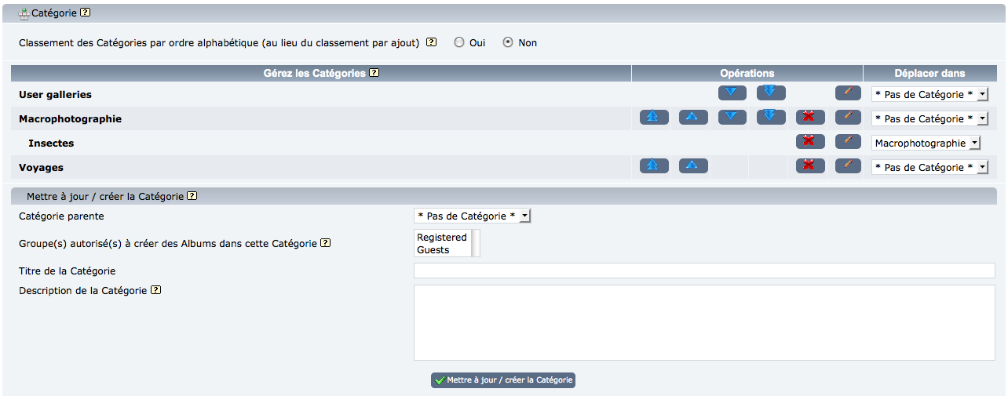1008x396 pixels.
Task: Open the Catégorie parente dropdown
Action: 472,216
